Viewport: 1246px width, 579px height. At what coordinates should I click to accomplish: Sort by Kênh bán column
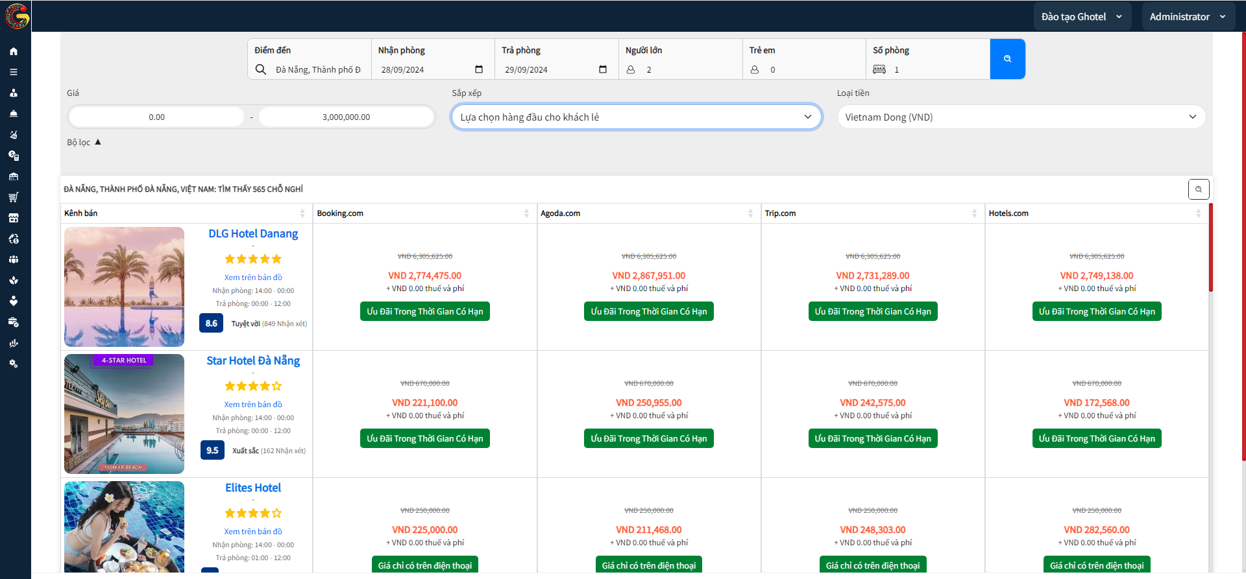302,213
